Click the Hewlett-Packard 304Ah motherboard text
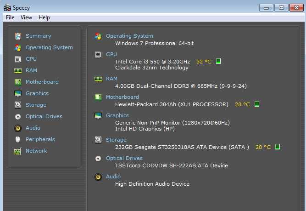Image resolution: width=306 pixels, height=211 pixels. click(172, 104)
